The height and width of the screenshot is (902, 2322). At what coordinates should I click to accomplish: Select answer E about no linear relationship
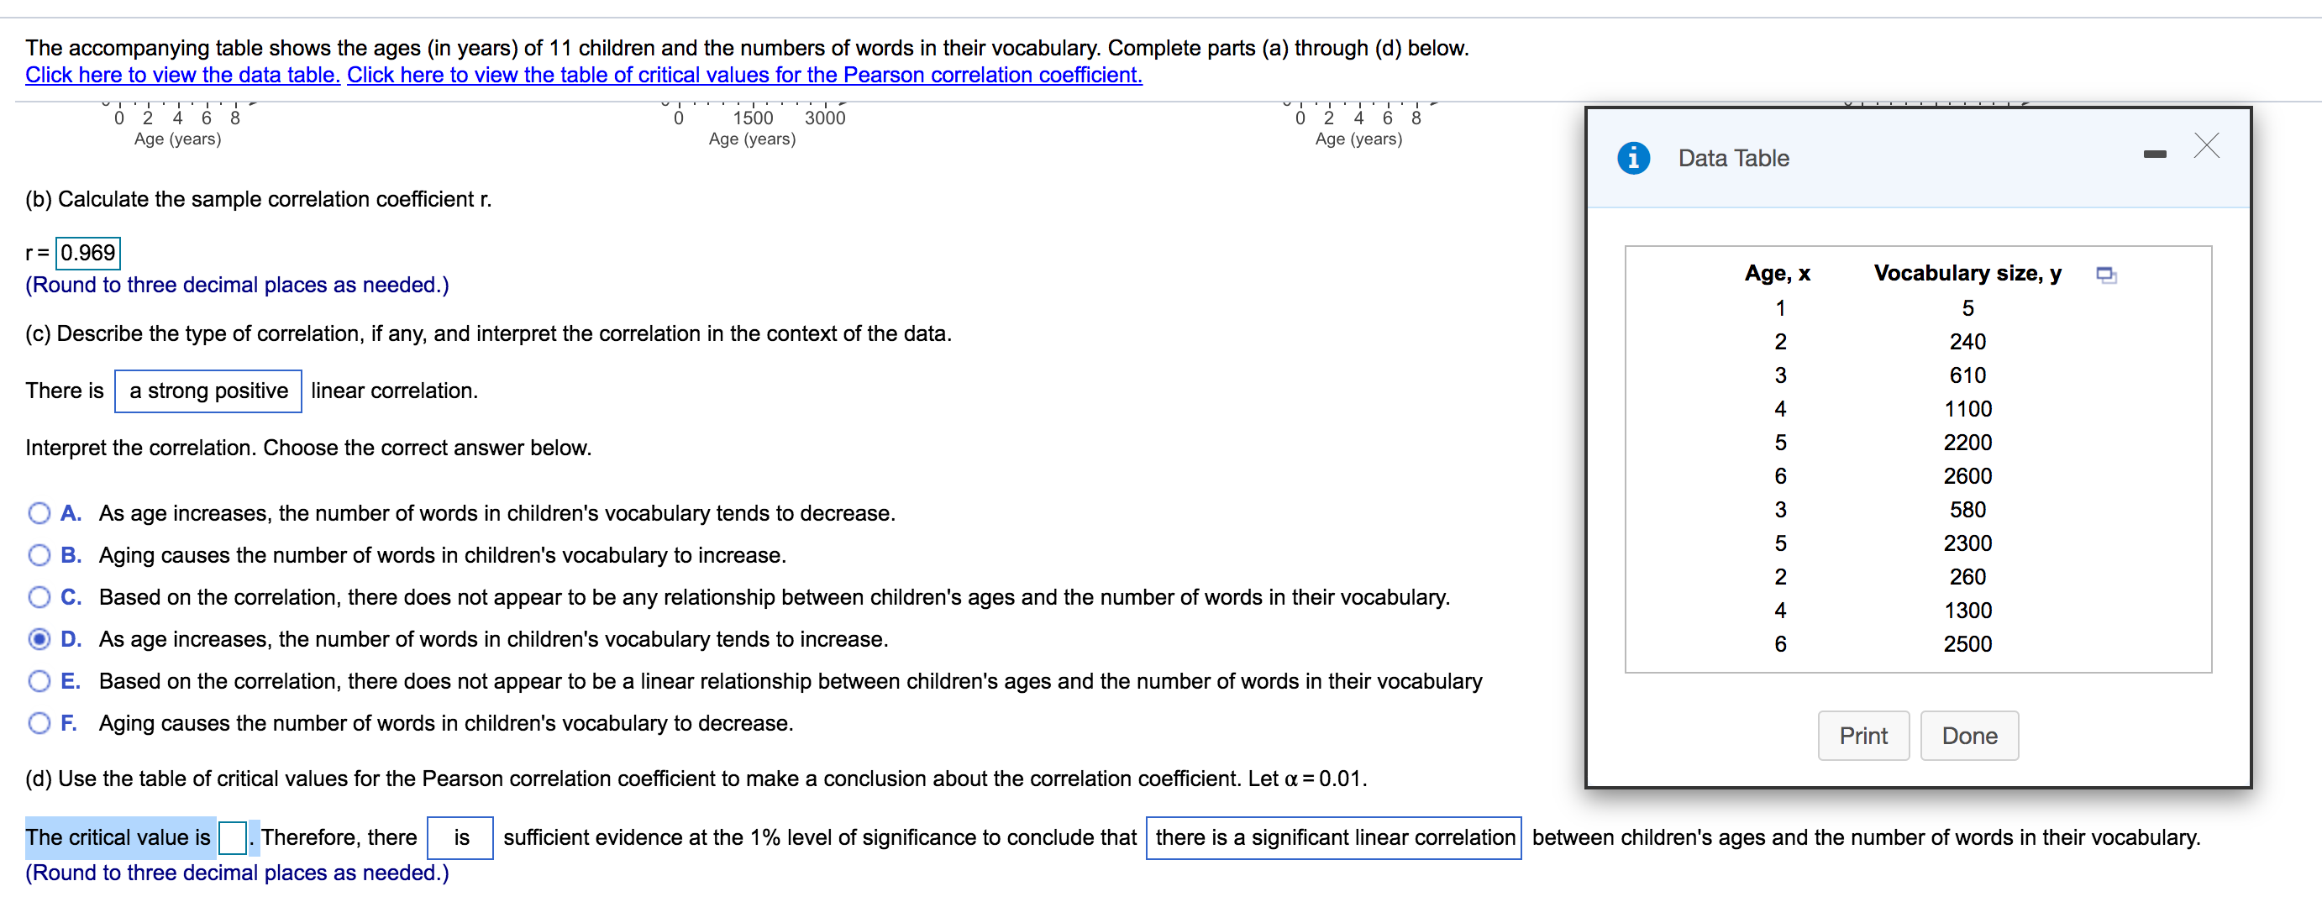[39, 680]
